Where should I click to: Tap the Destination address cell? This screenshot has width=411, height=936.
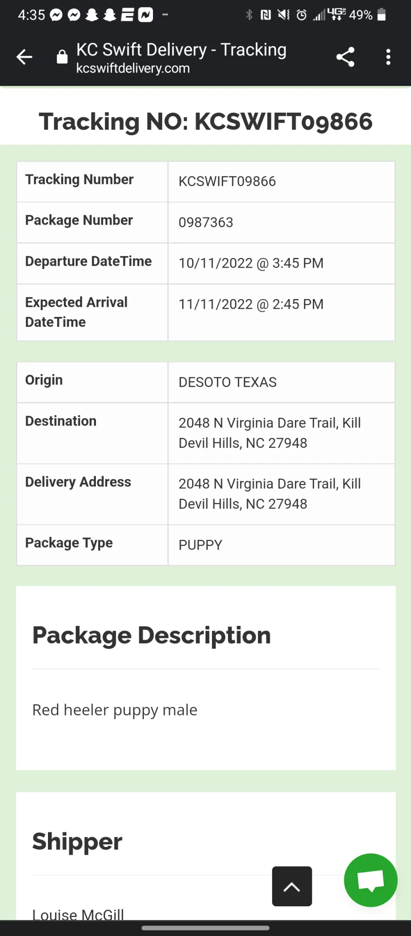point(281,433)
